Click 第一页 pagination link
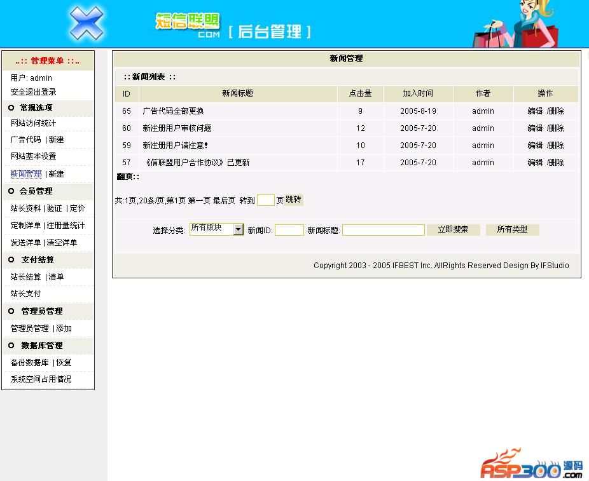Image resolution: width=589 pixels, height=481 pixels. (198, 201)
